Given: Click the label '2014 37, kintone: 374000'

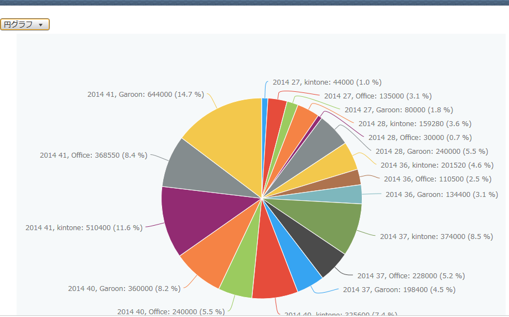Looking at the screenshot, I should point(436,237).
